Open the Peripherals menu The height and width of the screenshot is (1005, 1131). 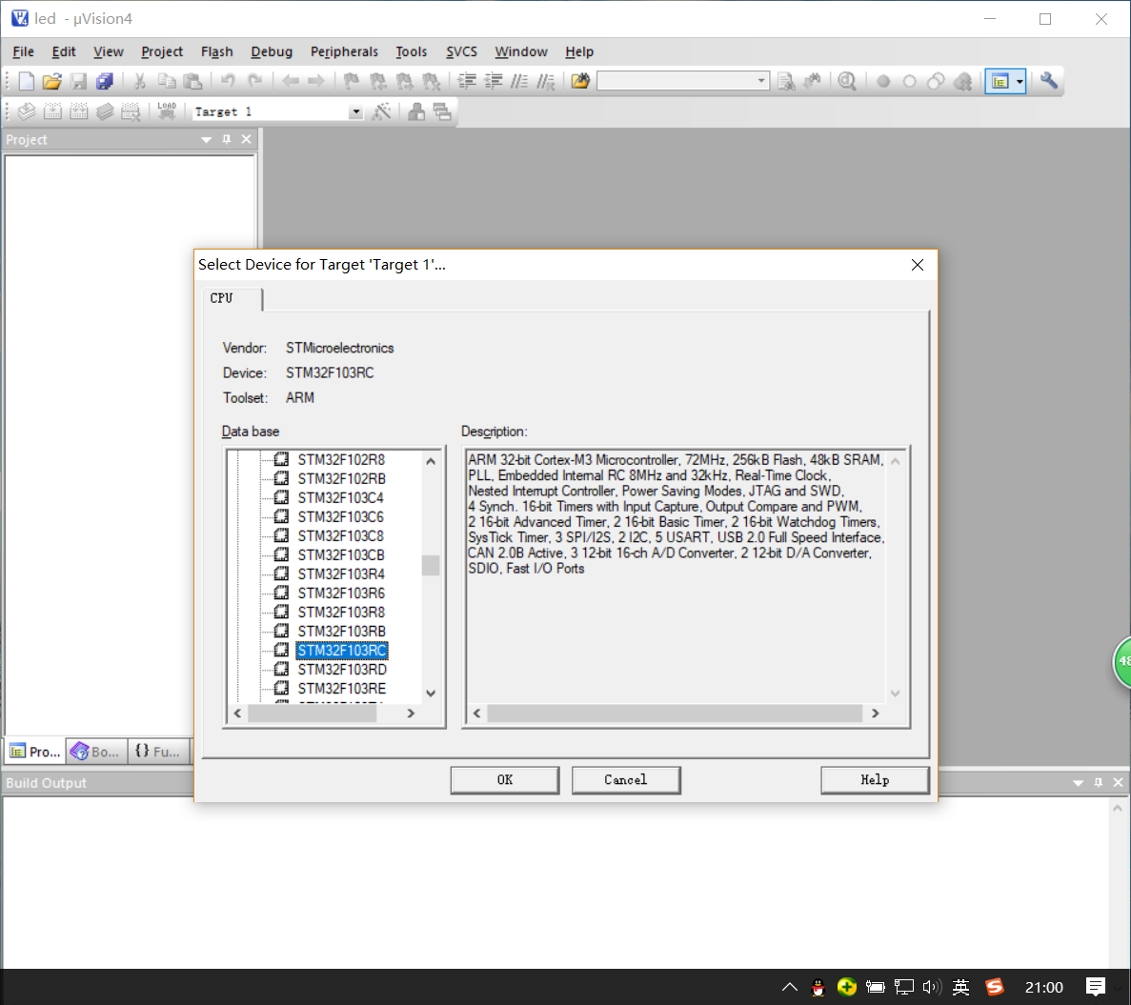344,51
